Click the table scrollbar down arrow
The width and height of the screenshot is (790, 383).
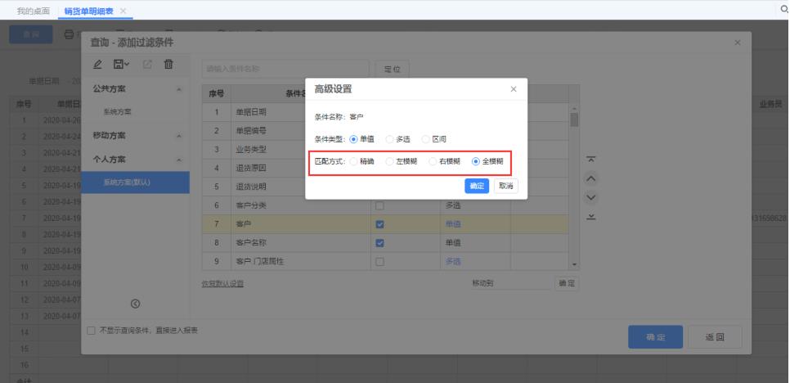[x=574, y=264]
